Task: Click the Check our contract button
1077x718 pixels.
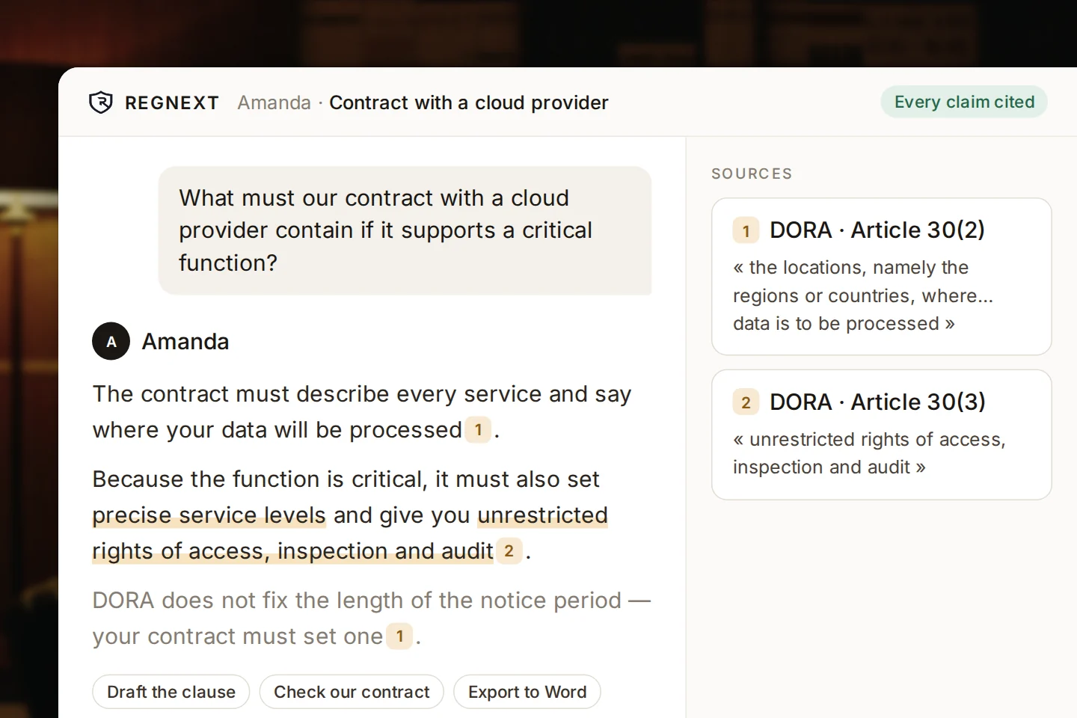Action: pos(352,692)
